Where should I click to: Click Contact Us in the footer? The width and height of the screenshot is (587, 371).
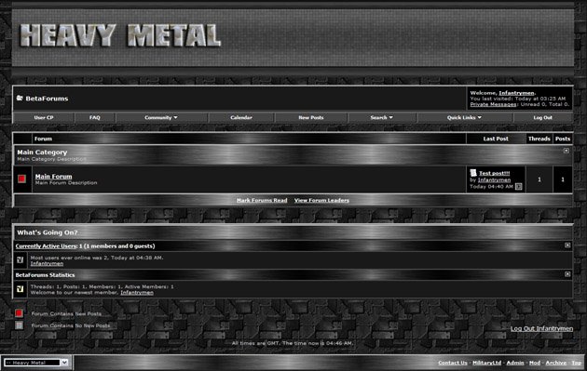click(453, 363)
